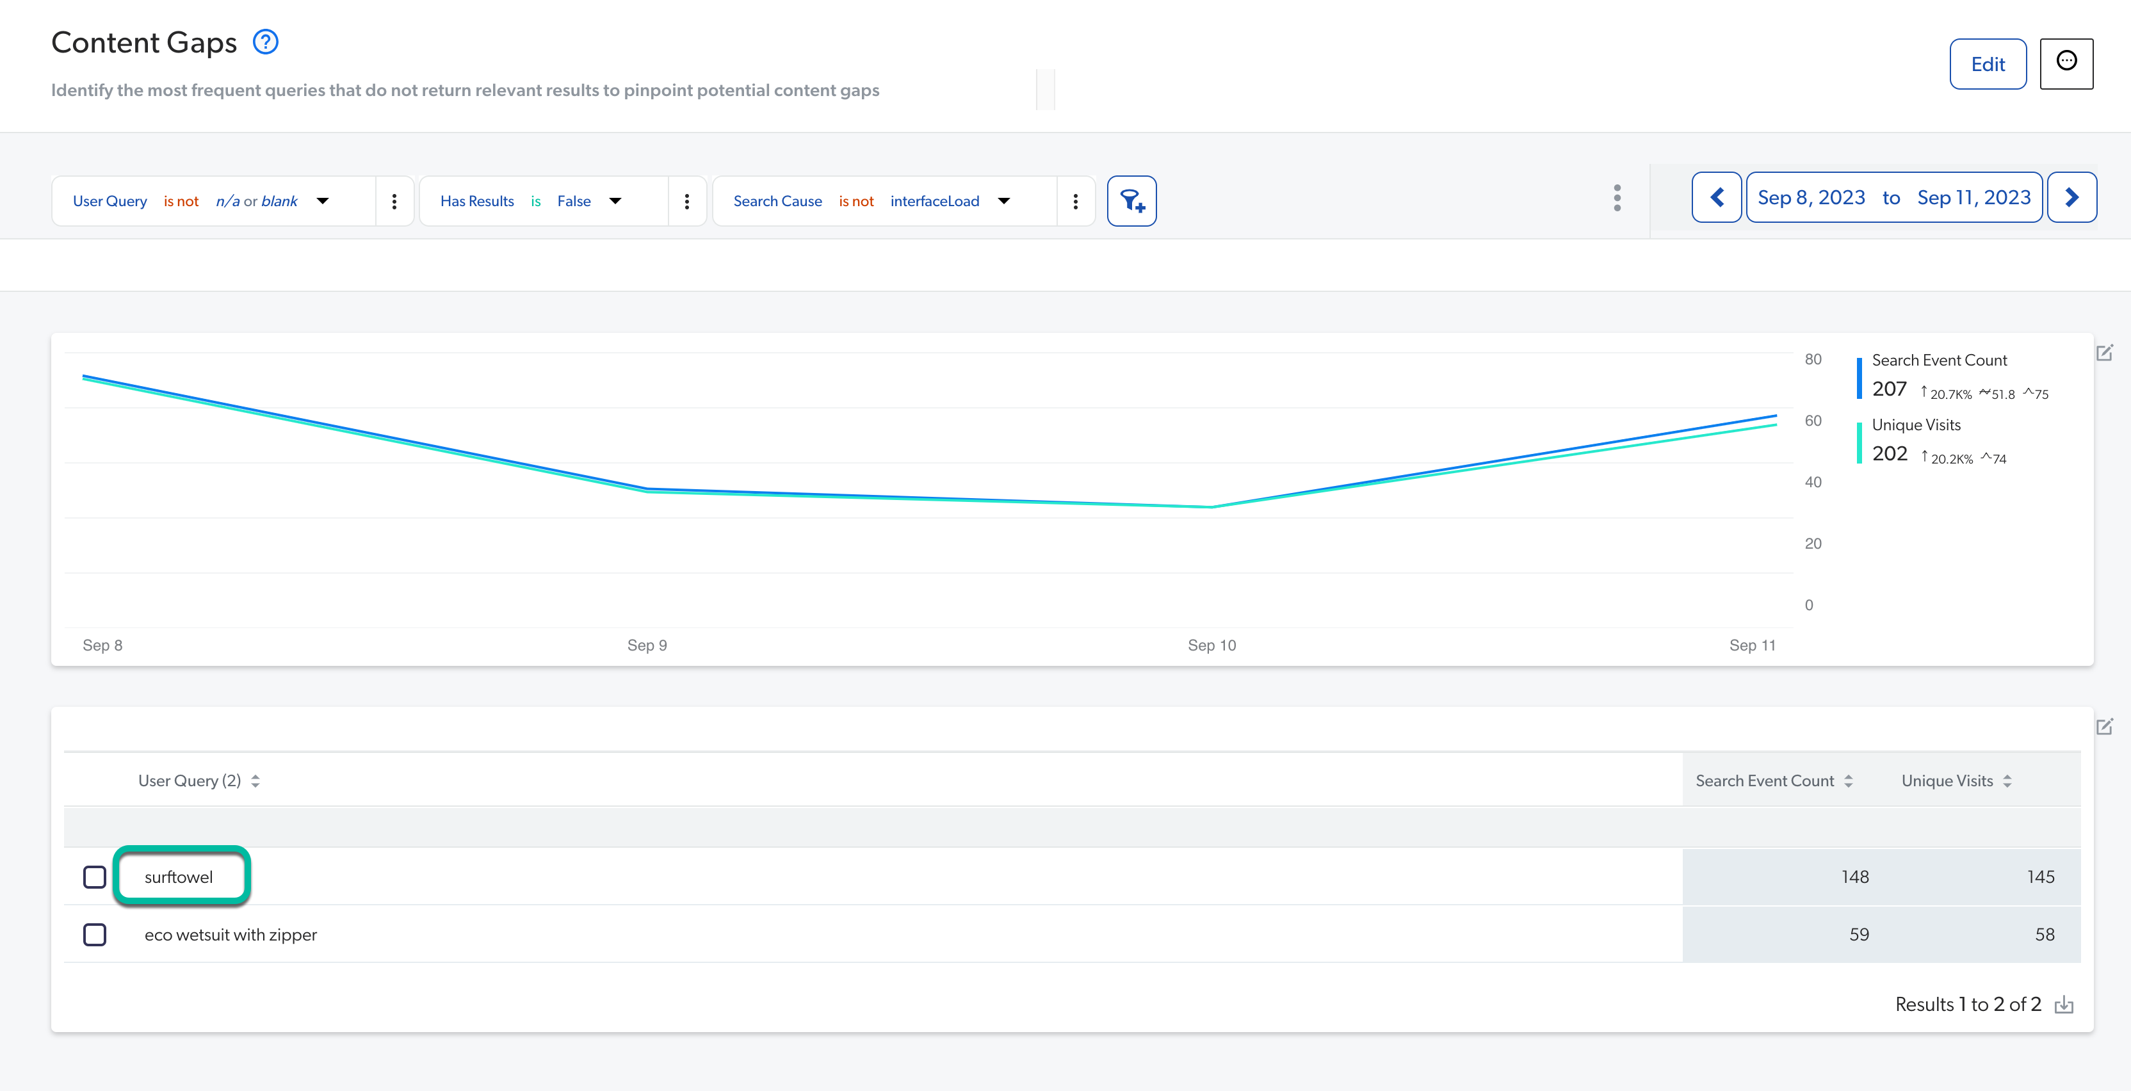The width and height of the screenshot is (2131, 1091).
Task: Click the edit icon on the results table
Action: (x=2105, y=727)
